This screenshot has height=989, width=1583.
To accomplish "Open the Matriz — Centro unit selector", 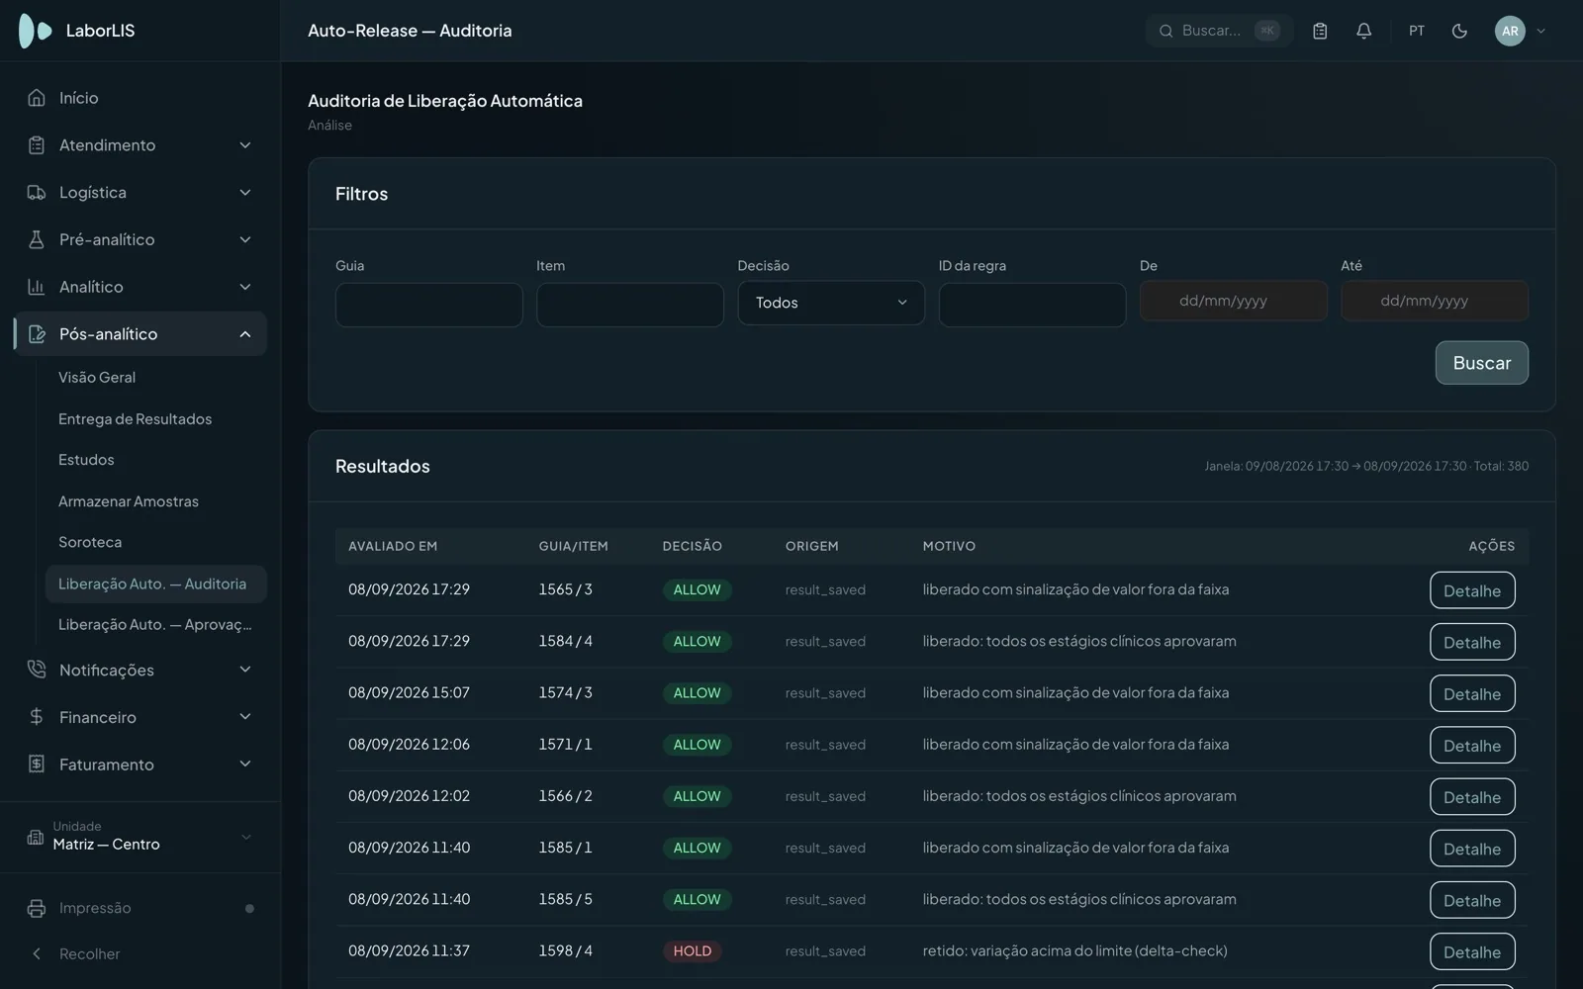I will 140,837.
